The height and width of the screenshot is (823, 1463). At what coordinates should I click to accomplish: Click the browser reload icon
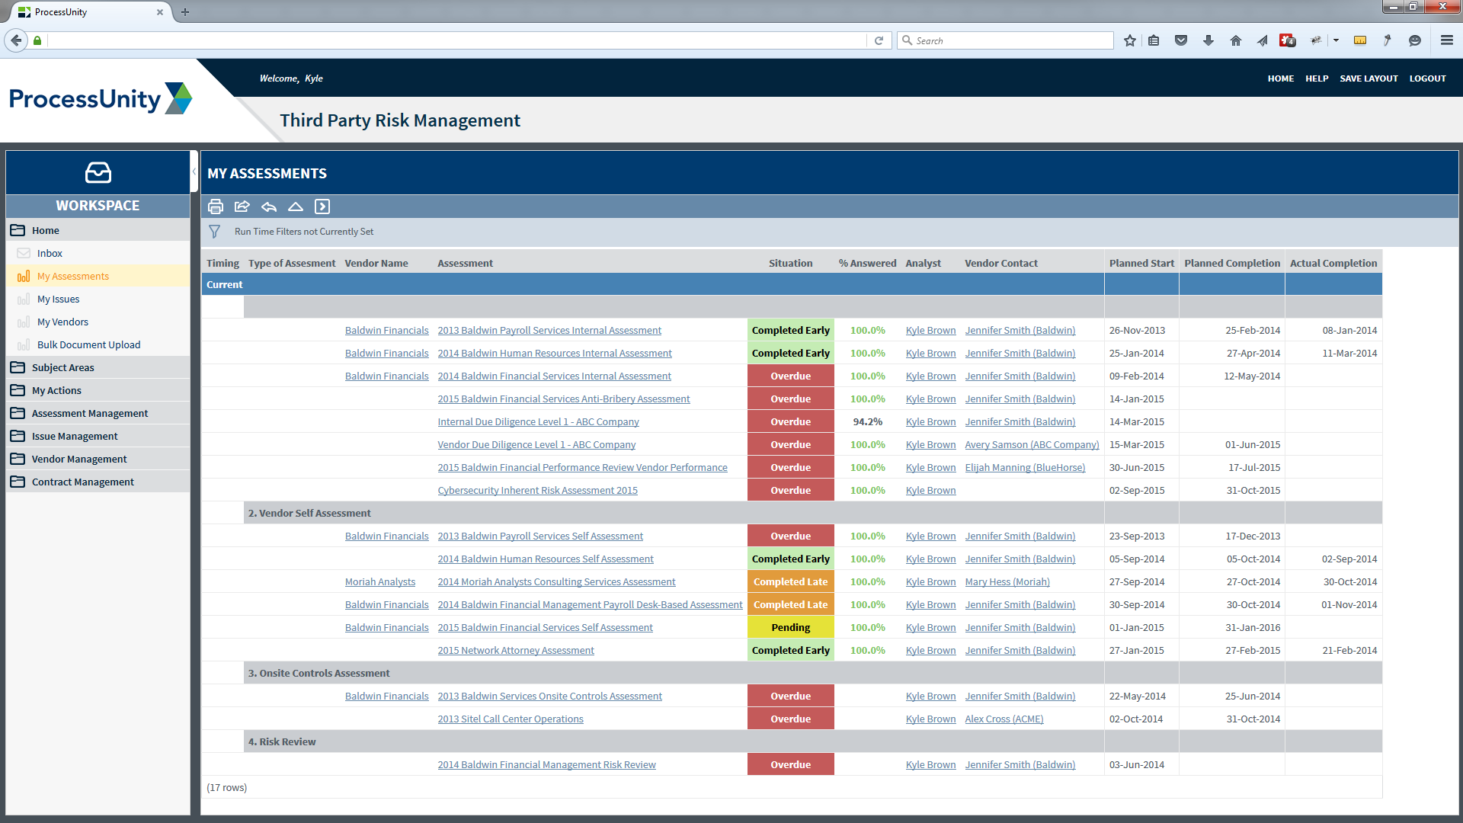[x=879, y=40]
